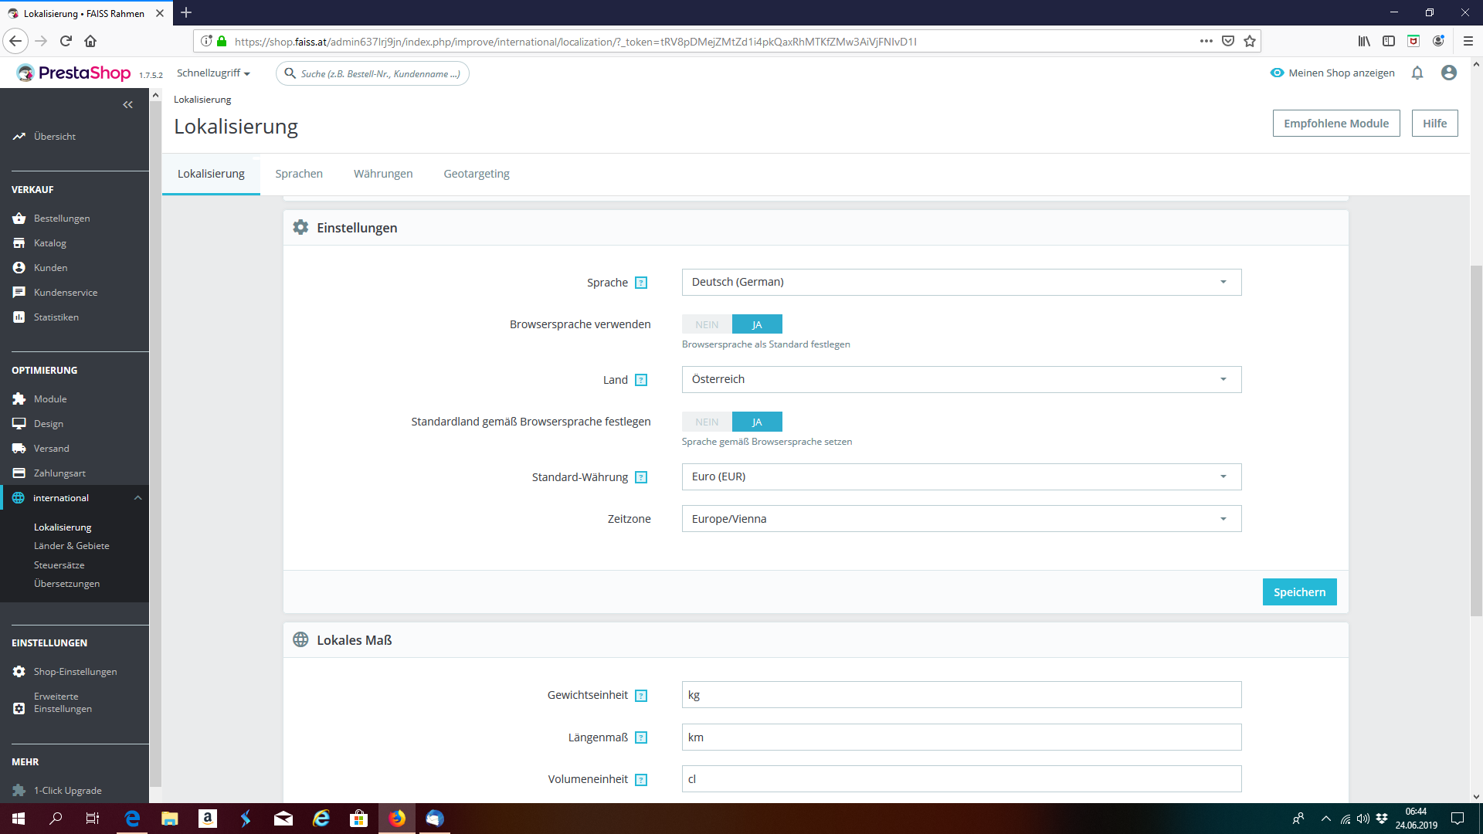Screen dimensions: 1483x834
Task: Open the Sprache dropdown showing Deutsch
Action: click(x=961, y=282)
